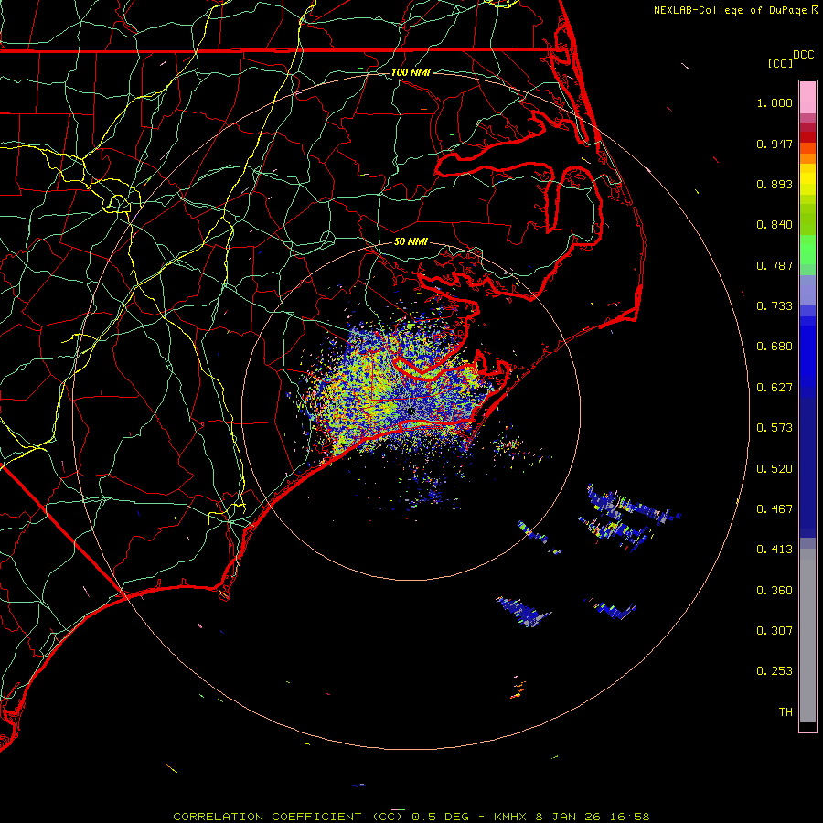This screenshot has width=823, height=823.
Task: Pick the 0.787 scale label
Action: pos(775,265)
